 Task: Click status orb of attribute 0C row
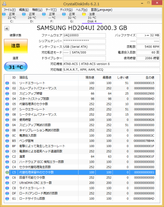click(x=7, y=135)
